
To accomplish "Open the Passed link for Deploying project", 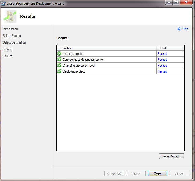I will (162, 71).
